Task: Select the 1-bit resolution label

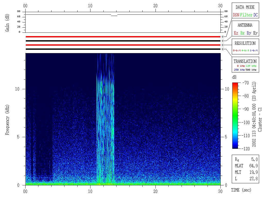Action: tap(254, 51)
